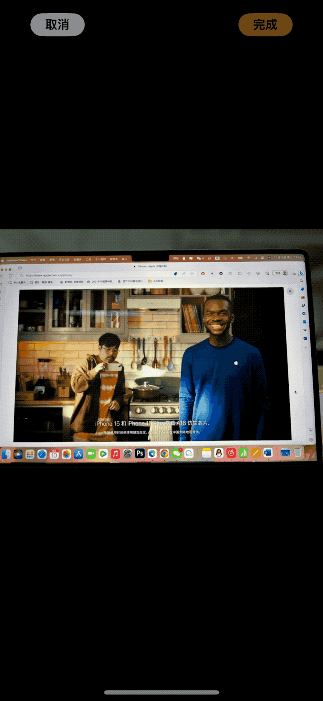This screenshot has height=701, width=323.
Task: Open the 2021年中国特种机 bookmark
Action: [x=100, y=281]
